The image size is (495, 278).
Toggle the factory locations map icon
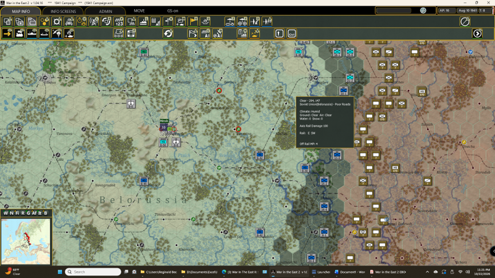point(143,22)
